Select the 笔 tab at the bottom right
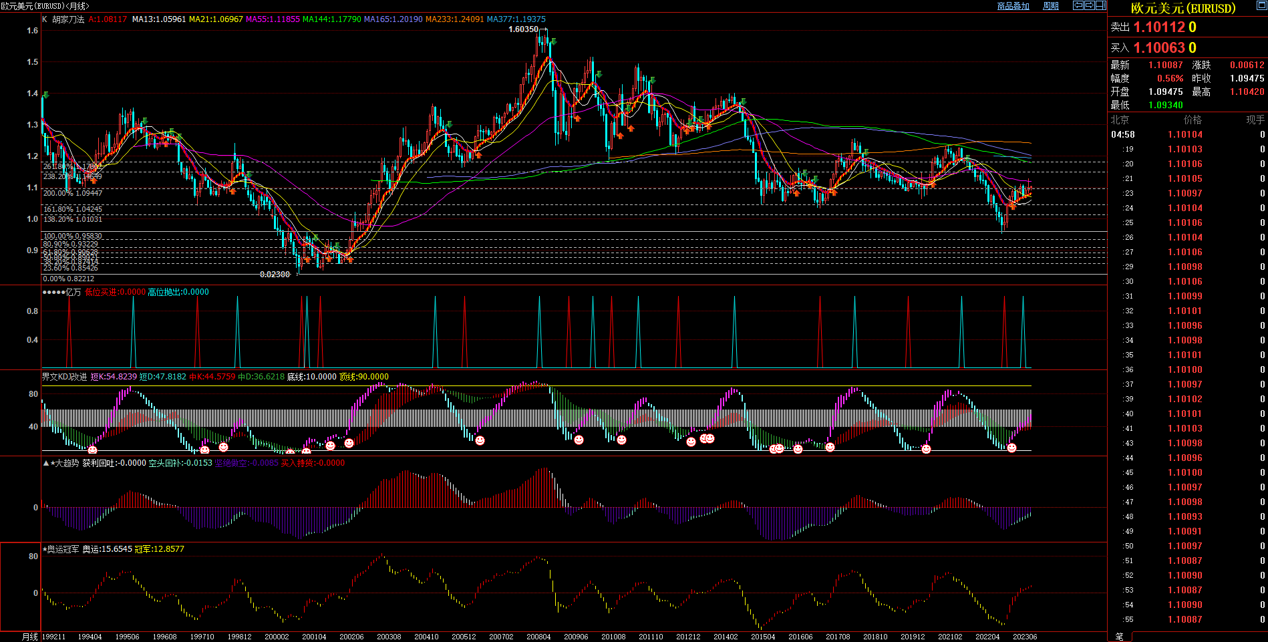Image resolution: width=1268 pixels, height=642 pixels. click(1120, 637)
